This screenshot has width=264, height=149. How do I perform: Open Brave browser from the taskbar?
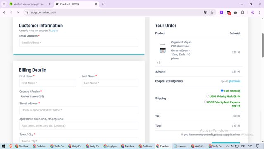click(x=11, y=146)
